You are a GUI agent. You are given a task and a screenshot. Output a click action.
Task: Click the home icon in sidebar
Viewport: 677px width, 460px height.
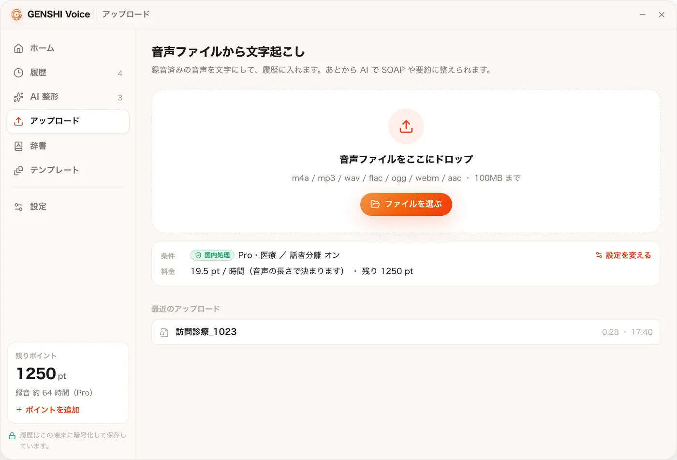point(18,48)
